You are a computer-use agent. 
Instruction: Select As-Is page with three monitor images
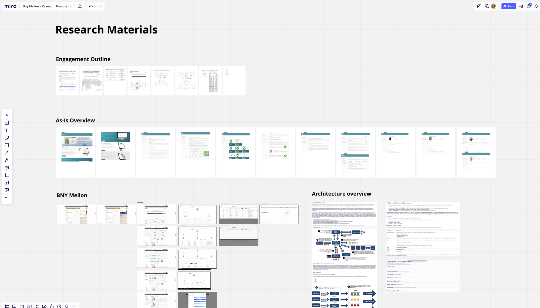[116, 152]
